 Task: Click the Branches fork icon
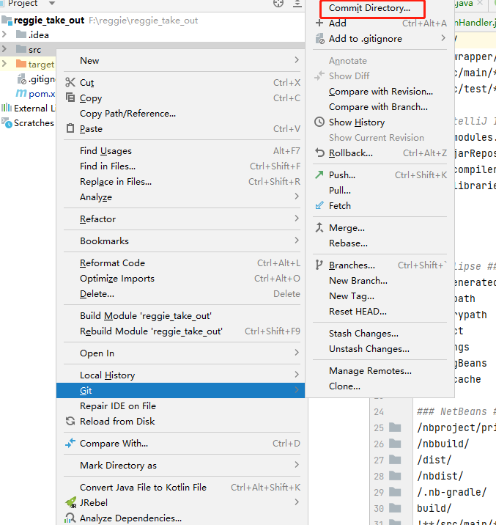click(319, 265)
